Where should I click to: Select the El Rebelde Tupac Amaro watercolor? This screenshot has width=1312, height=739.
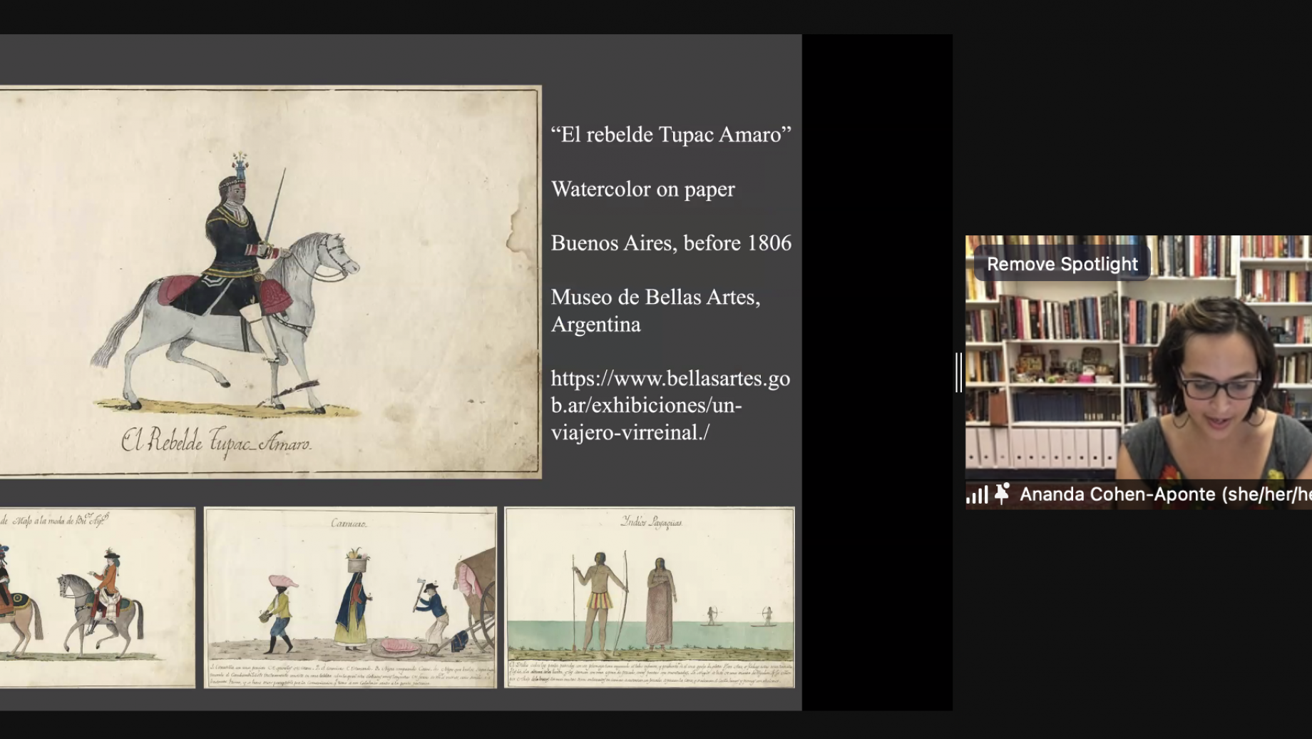(270, 282)
